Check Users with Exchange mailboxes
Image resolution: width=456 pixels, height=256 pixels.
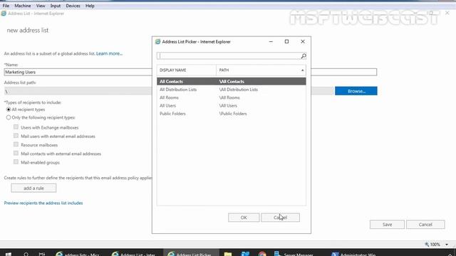16,127
